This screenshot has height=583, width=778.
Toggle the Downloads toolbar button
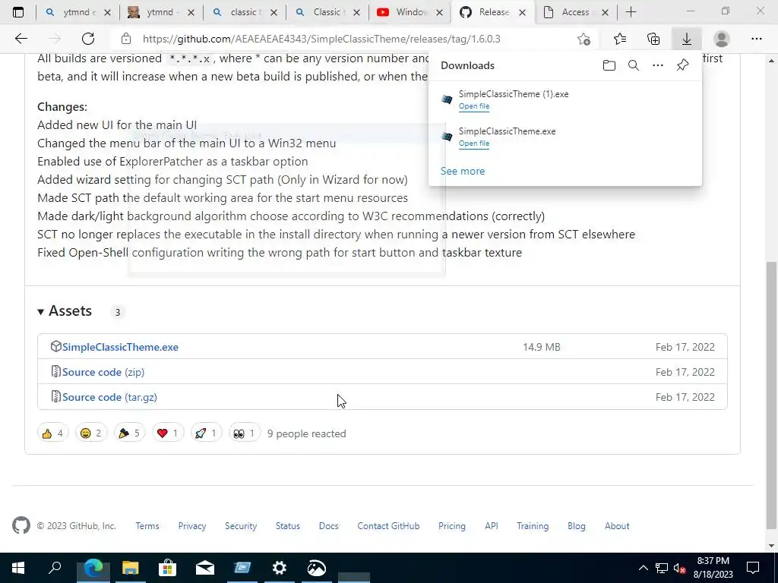tap(687, 39)
